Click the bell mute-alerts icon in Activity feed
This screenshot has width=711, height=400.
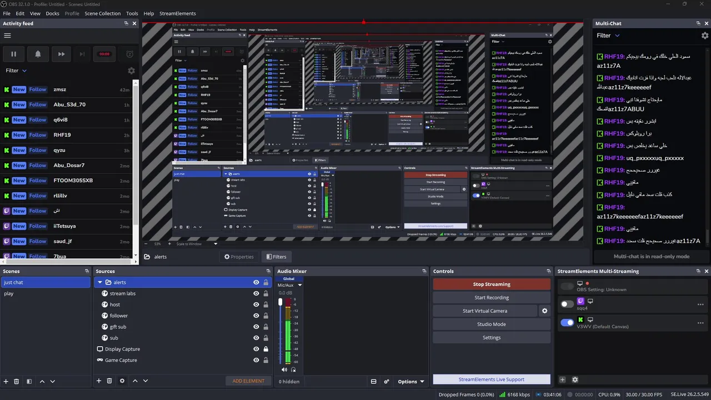pyautogui.click(x=38, y=54)
